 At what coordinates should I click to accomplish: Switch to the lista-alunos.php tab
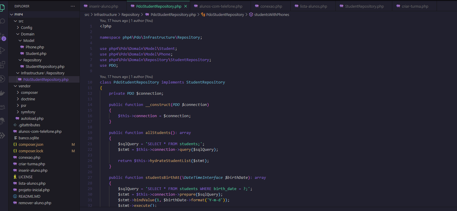coord(313,6)
